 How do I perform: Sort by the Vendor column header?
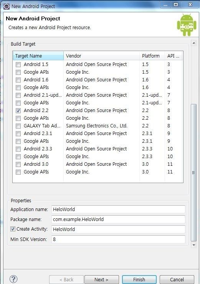pyautogui.click(x=101, y=56)
